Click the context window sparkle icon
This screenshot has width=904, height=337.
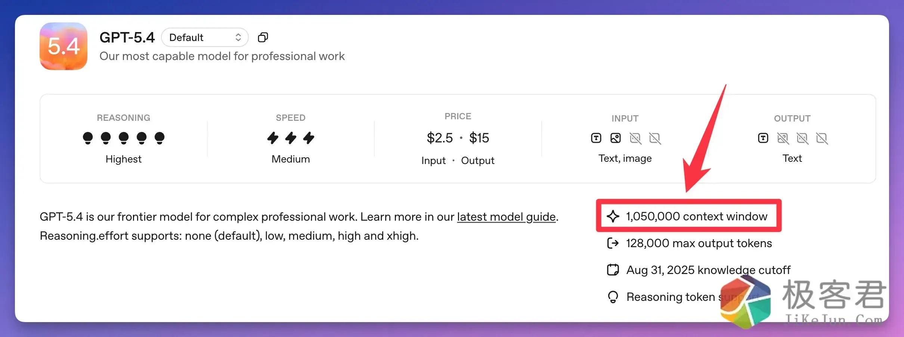coord(613,216)
